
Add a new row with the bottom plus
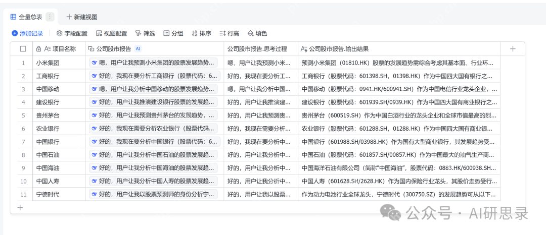coord(20,208)
